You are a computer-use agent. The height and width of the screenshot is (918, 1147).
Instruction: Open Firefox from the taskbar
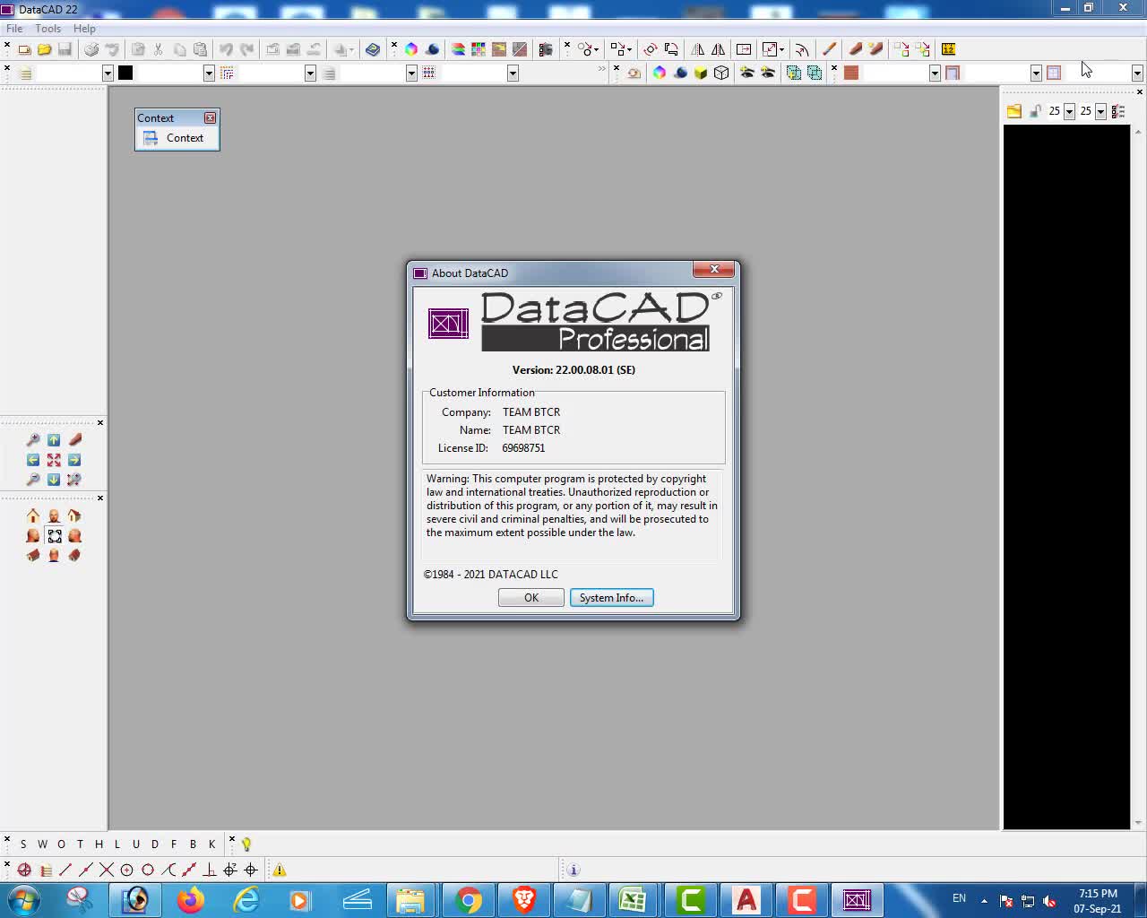pyautogui.click(x=190, y=899)
